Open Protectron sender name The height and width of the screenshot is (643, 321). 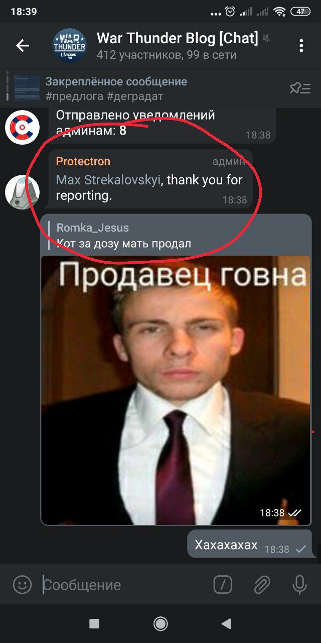[83, 162]
